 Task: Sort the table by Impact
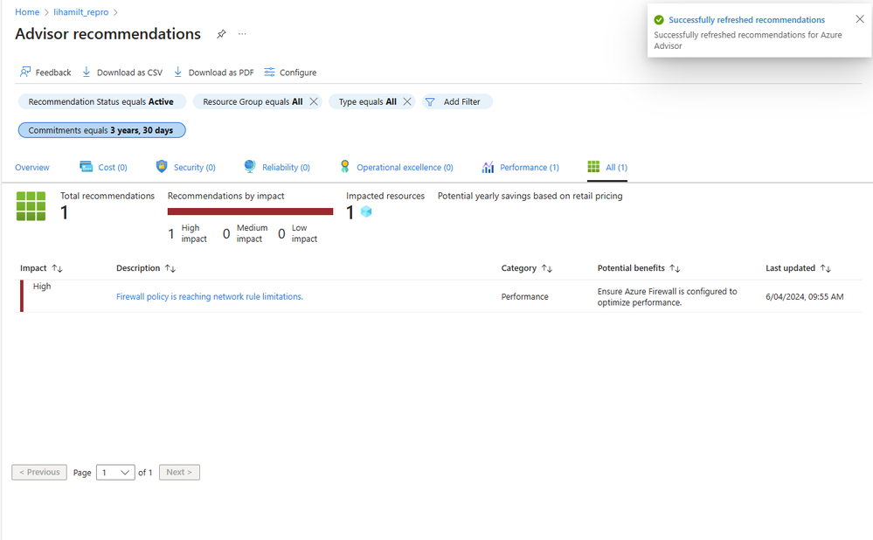[x=58, y=268]
